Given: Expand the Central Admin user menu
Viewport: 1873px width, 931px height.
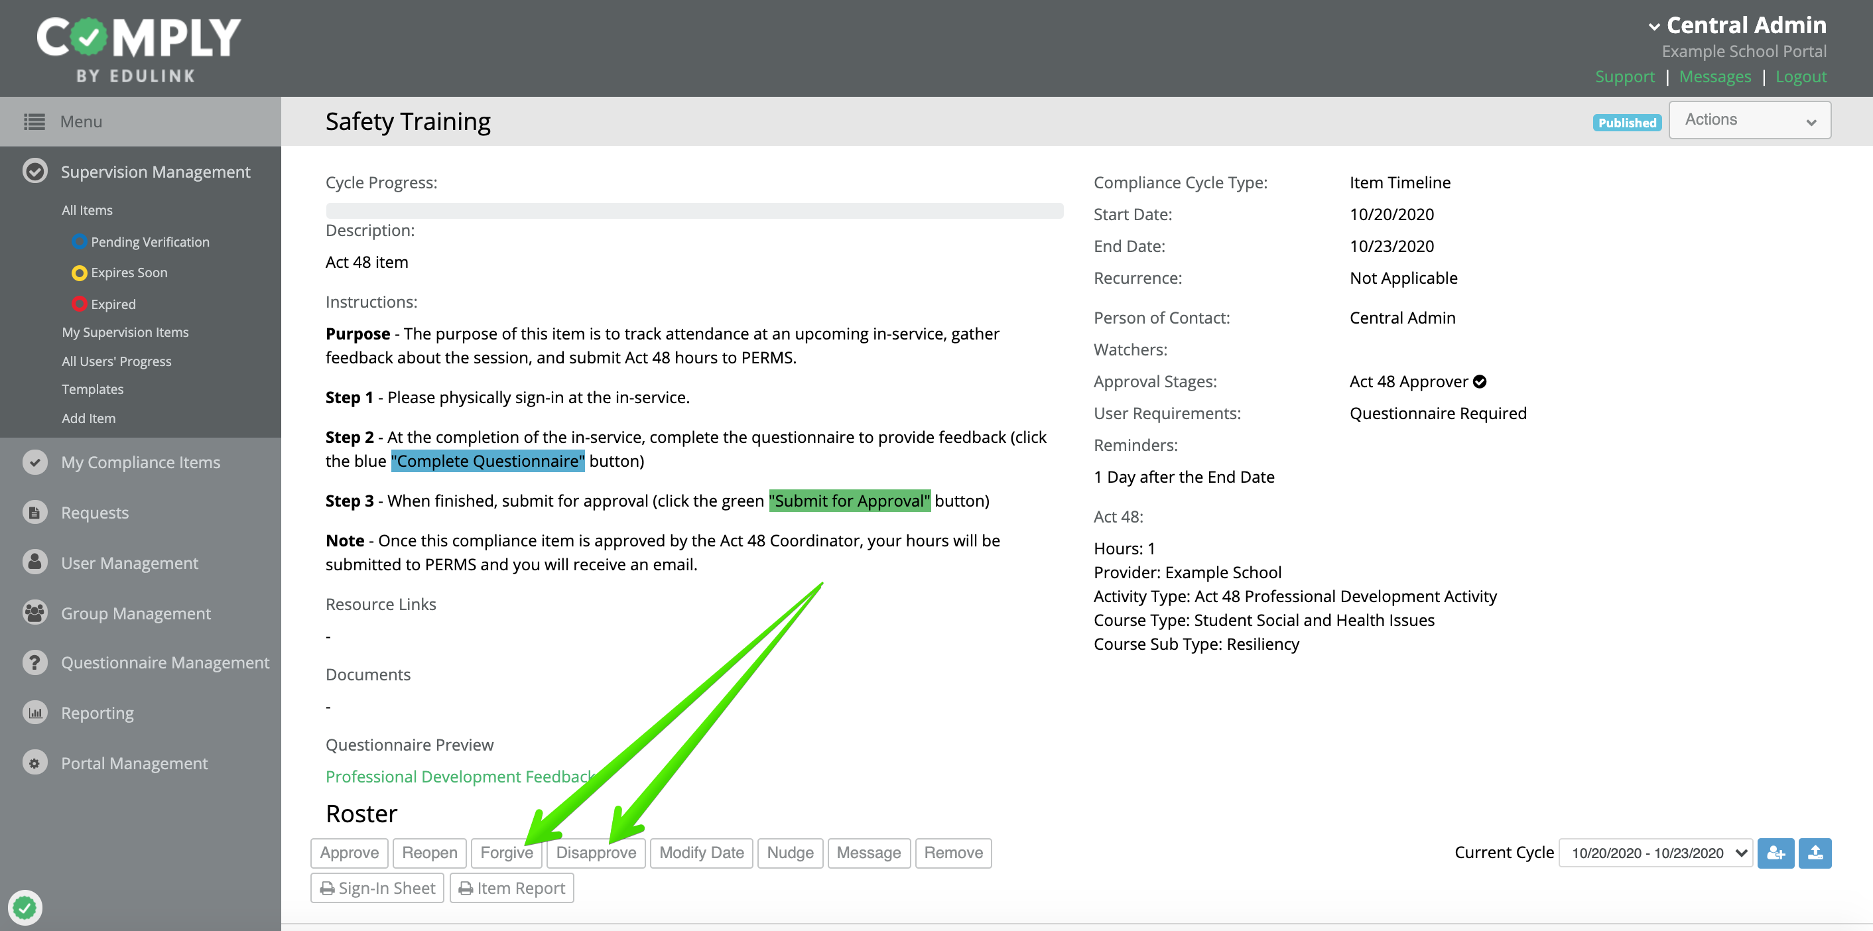Looking at the screenshot, I should 1736,25.
